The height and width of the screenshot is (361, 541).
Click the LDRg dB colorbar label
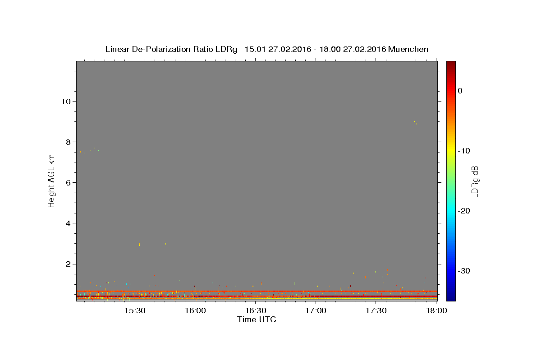pos(475,181)
